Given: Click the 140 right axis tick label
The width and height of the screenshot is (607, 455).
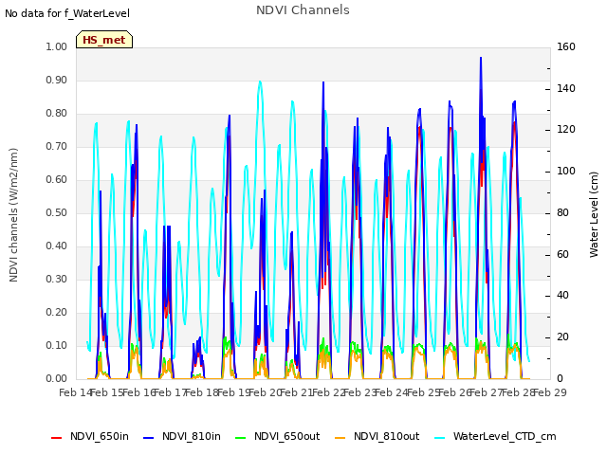Looking at the screenshot, I should 566,88.
